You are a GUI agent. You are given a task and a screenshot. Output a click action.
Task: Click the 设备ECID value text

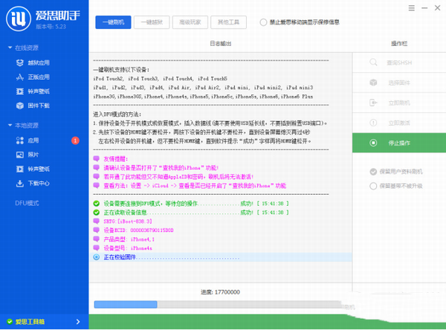[152, 230]
